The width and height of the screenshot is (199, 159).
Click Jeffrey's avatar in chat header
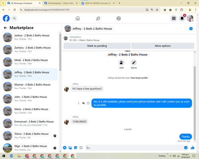68,29
